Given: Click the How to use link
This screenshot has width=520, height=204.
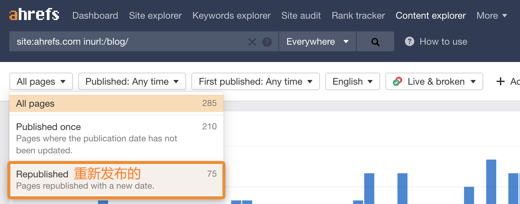Looking at the screenshot, I should [x=443, y=41].
